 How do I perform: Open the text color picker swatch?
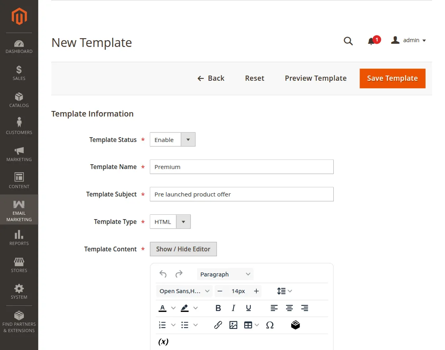pos(163,308)
